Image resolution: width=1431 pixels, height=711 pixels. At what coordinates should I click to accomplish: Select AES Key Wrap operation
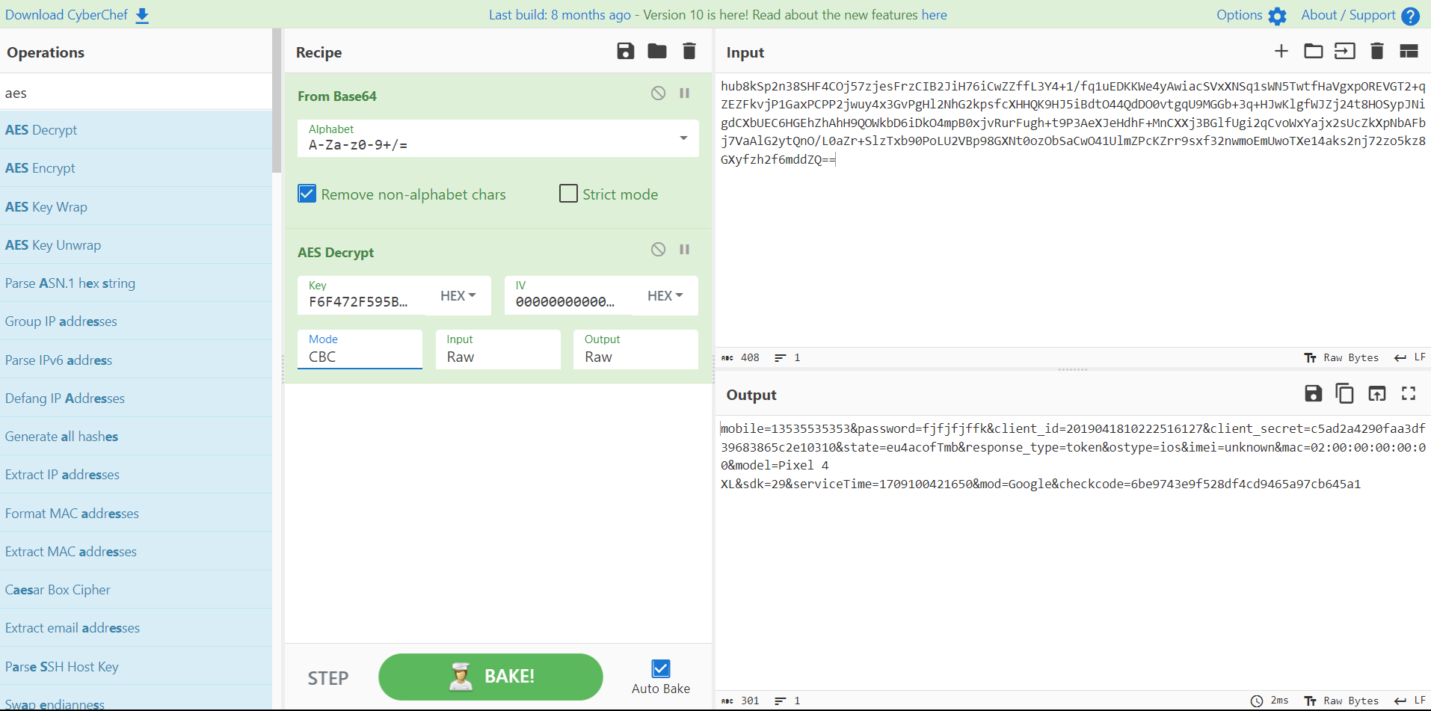click(136, 207)
